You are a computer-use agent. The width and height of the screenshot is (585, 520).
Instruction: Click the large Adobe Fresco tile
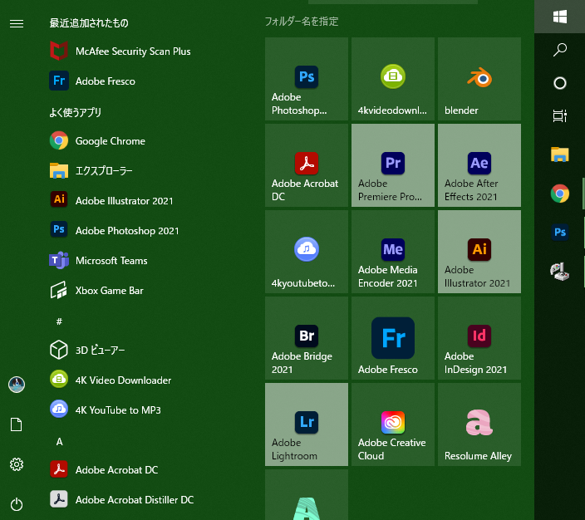(393, 338)
